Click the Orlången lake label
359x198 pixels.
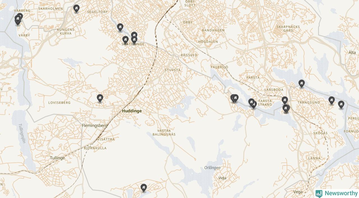point(212,168)
